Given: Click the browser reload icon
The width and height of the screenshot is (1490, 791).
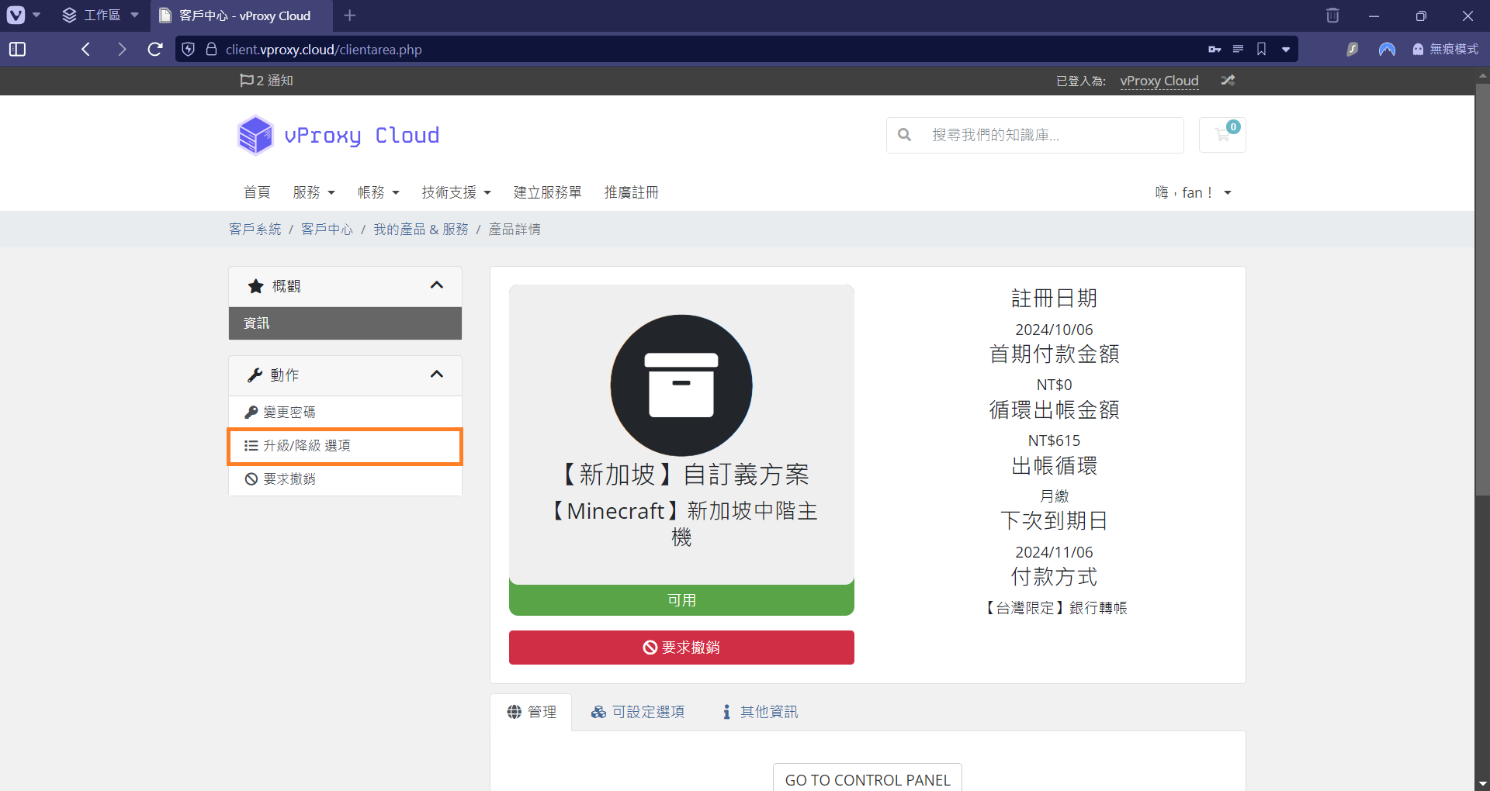Looking at the screenshot, I should coord(155,50).
